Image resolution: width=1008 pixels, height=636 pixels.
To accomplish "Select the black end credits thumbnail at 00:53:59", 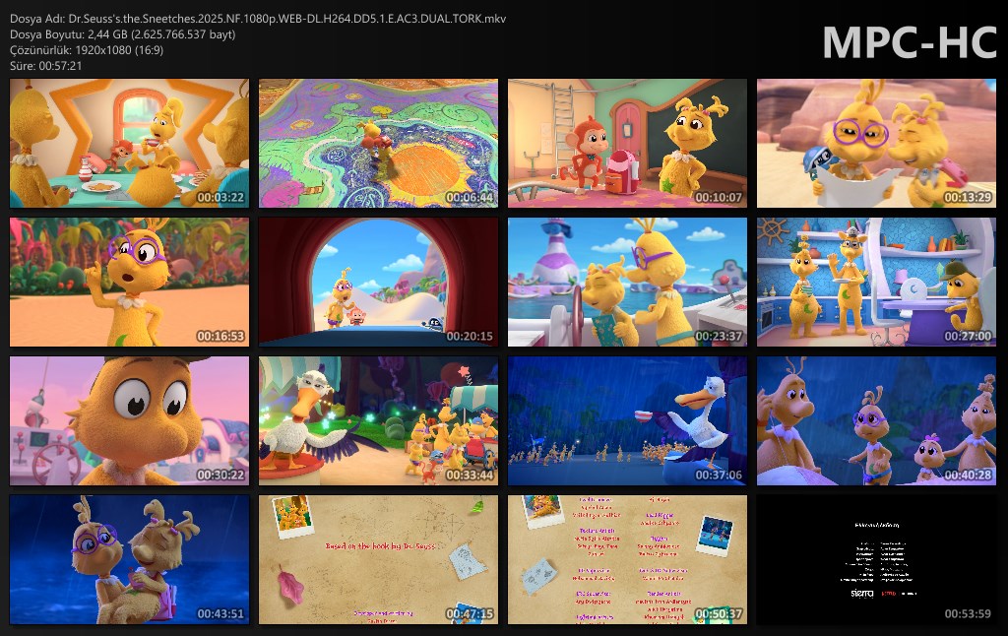I will pos(876,560).
